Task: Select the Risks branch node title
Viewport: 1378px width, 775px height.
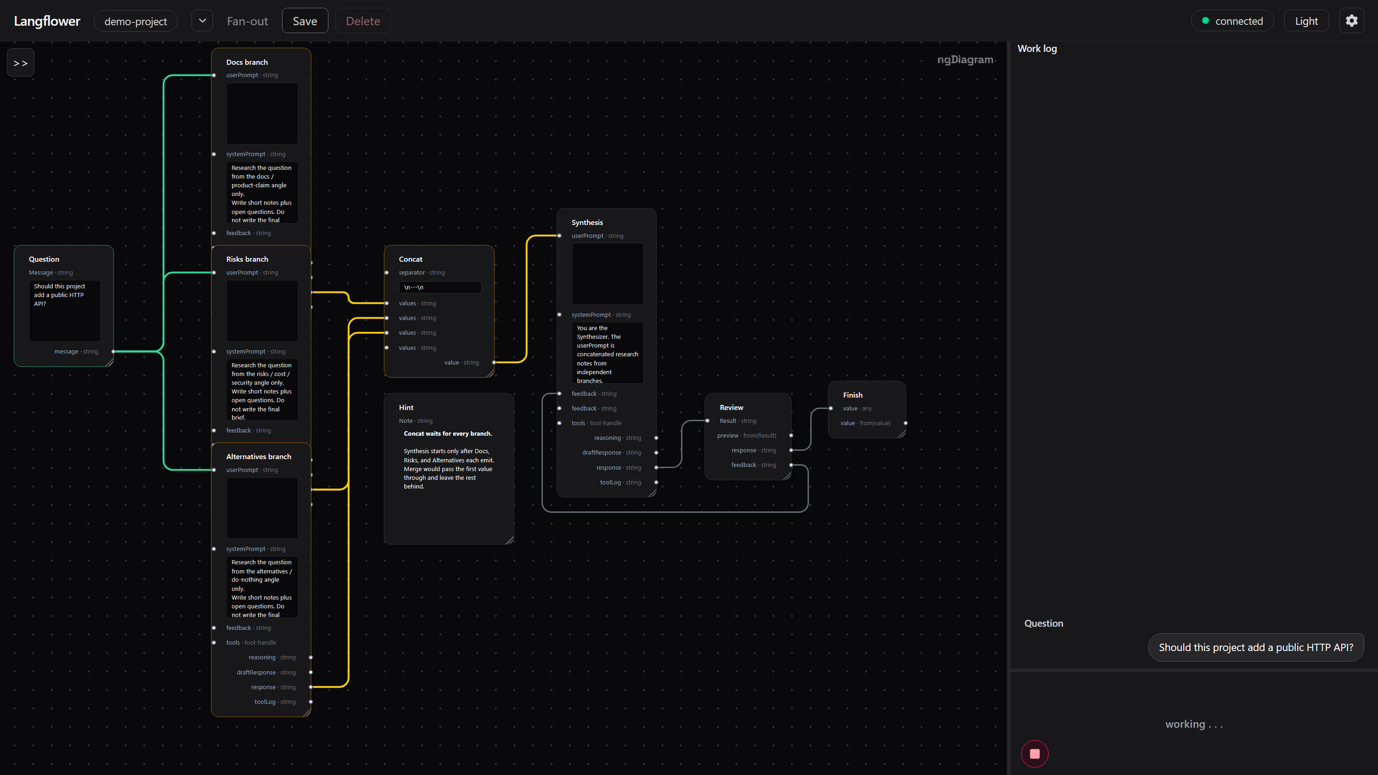Action: 247,259
